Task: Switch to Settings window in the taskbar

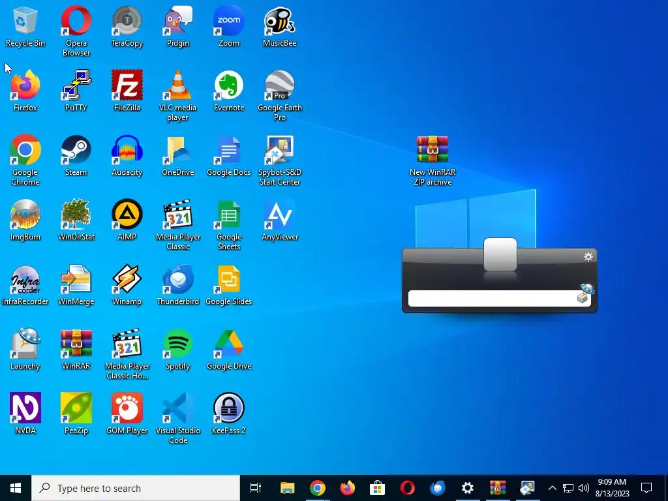Action: tap(467, 488)
